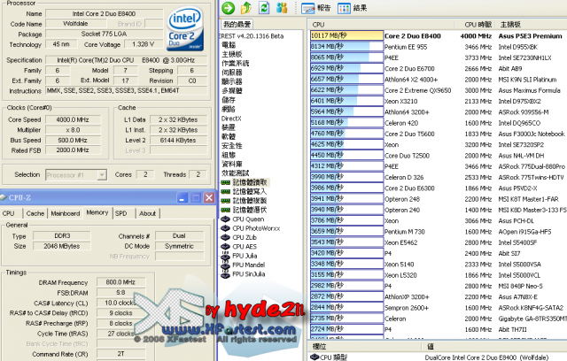This screenshot has height=361, width=567.
Task: Switch to the Mainboard tab in CPU-Z
Action: (x=65, y=213)
